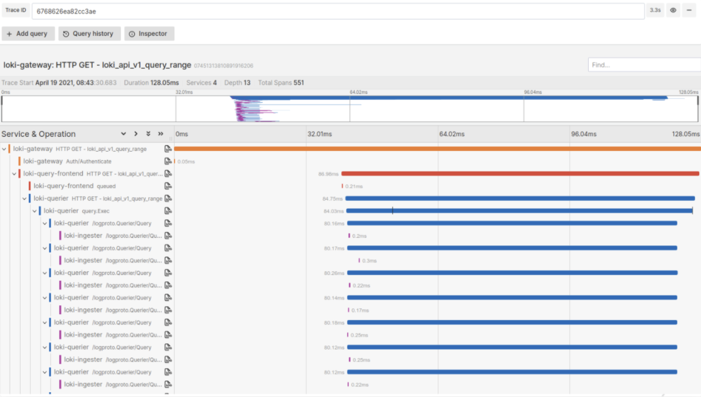The height and width of the screenshot is (397, 701).
Task: Click the 84.03ms query.Exec span bar
Action: (x=519, y=211)
